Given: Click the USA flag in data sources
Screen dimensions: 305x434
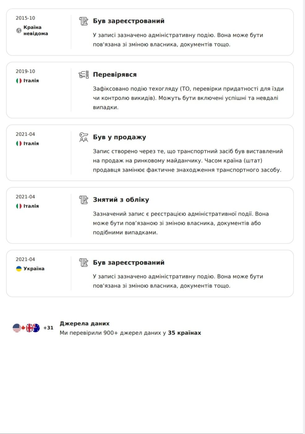Looking at the screenshot, I should (x=17, y=328).
